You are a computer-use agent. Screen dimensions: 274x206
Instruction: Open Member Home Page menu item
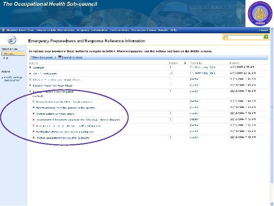[x=20, y=30]
